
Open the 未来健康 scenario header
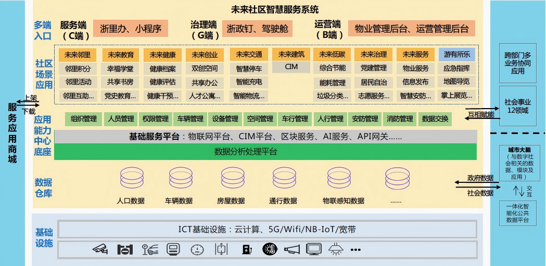click(x=162, y=55)
